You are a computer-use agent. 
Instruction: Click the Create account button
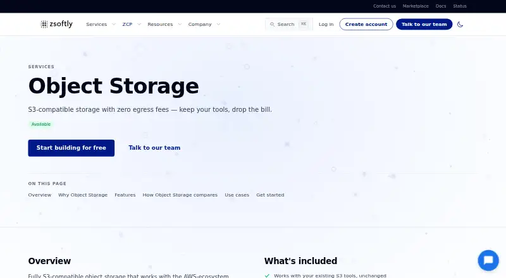click(x=366, y=24)
